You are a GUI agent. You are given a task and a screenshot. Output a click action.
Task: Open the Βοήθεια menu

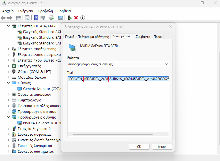(x=64, y=11)
